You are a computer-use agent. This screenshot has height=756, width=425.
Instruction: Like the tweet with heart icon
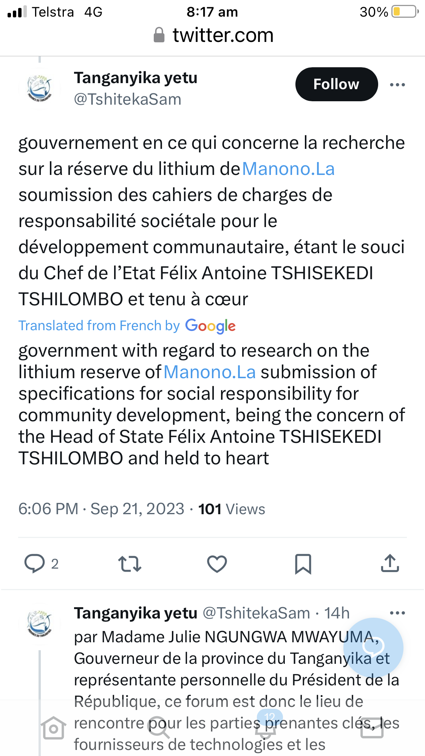coord(217,564)
